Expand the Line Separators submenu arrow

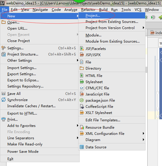(x=77, y=138)
